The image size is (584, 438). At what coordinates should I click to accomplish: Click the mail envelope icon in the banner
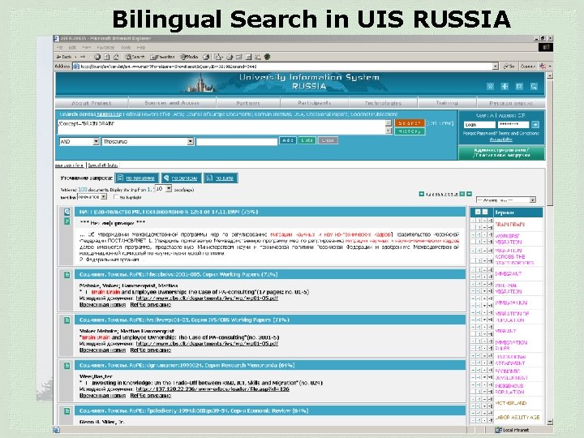519,87
